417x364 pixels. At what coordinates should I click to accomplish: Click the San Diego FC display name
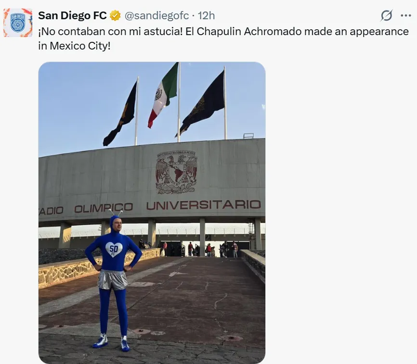coord(72,16)
